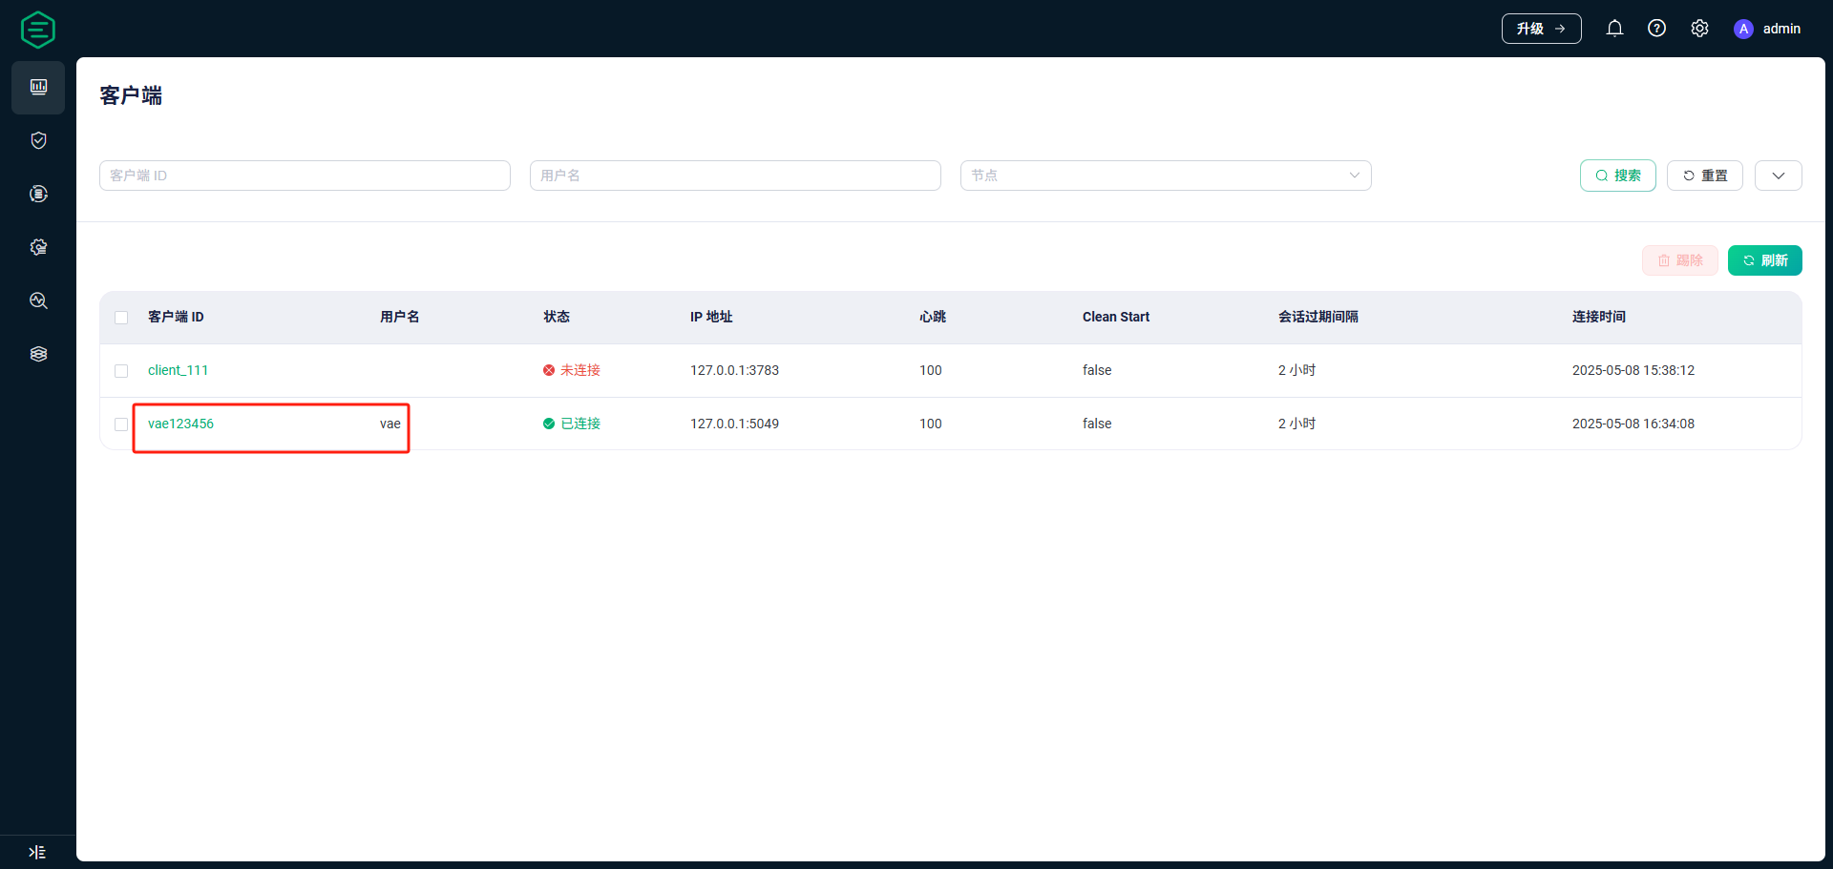Open the diagnostics tools sidebar icon
This screenshot has height=869, width=1833.
(x=38, y=300)
